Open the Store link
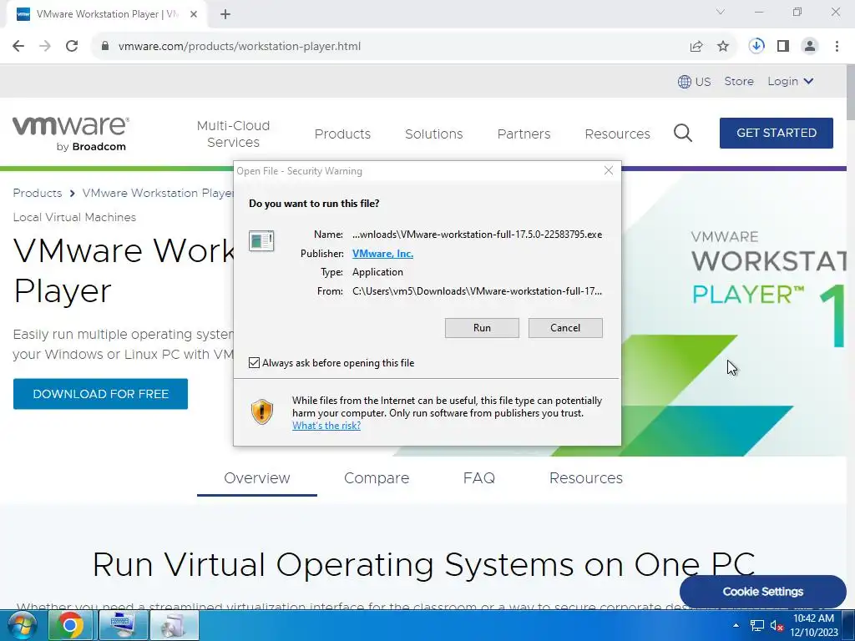This screenshot has width=855, height=641. coord(739,81)
